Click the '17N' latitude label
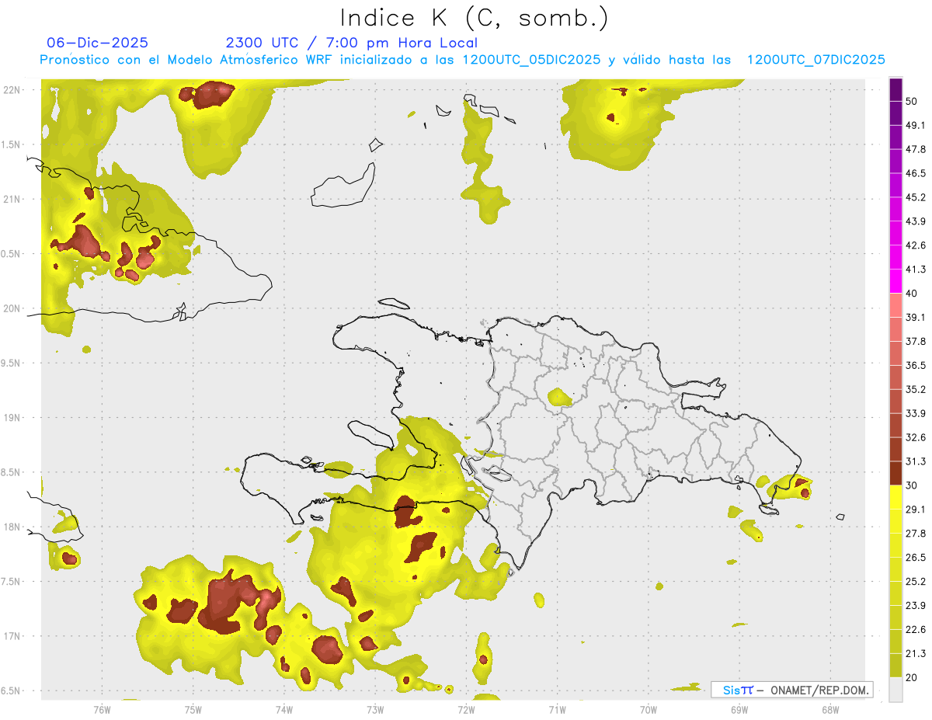This screenshot has width=932, height=720. pyautogui.click(x=12, y=636)
